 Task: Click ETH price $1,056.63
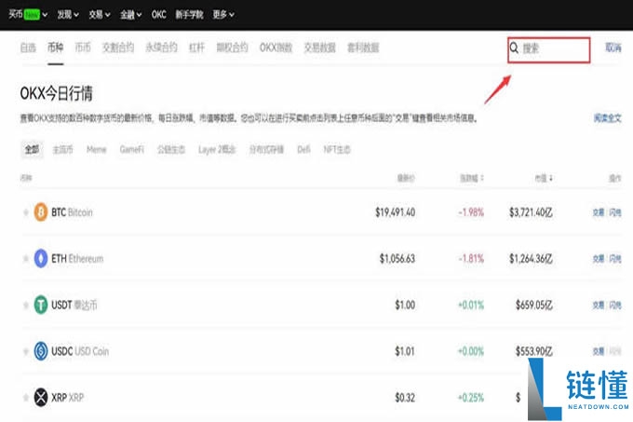[x=397, y=258]
